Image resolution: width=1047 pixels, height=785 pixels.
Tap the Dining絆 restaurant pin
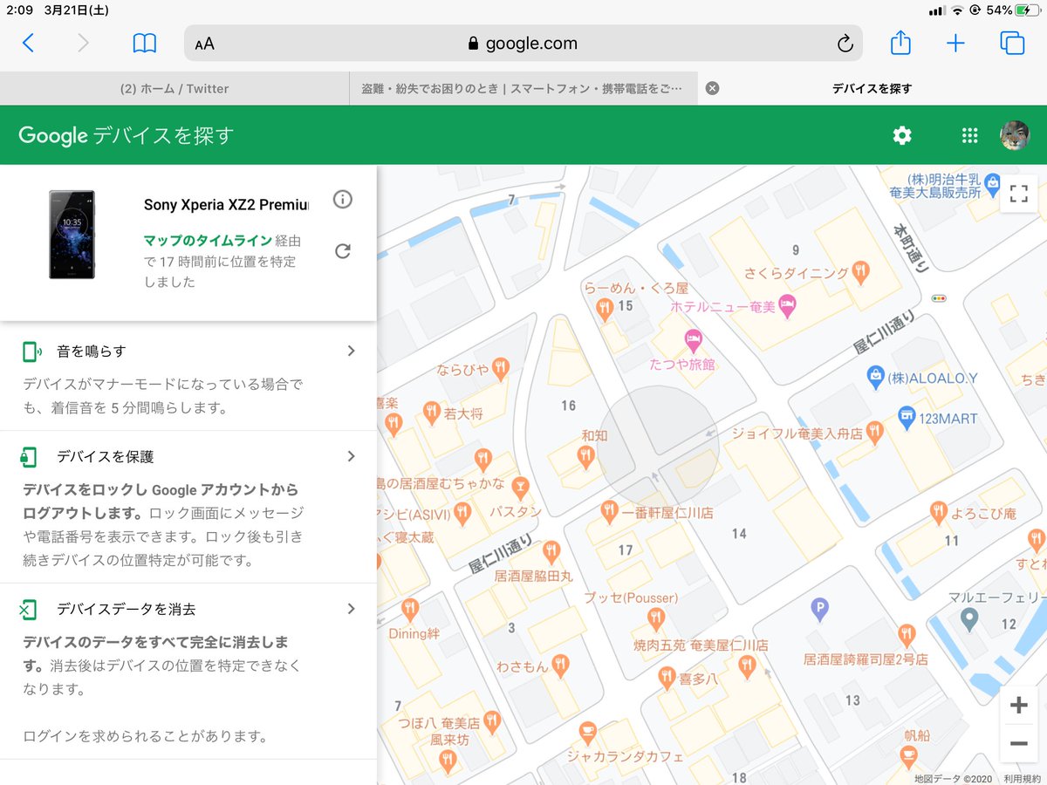(409, 610)
